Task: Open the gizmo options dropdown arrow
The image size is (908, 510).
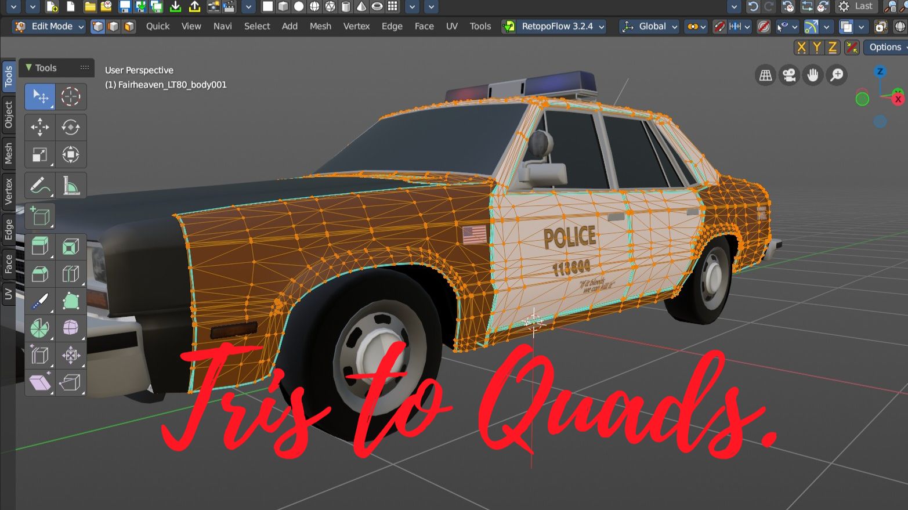Action: [827, 27]
